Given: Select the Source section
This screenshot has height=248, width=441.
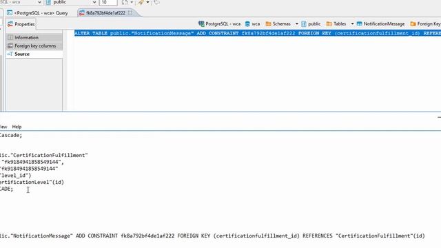Looking at the screenshot, I should (x=34, y=54).
